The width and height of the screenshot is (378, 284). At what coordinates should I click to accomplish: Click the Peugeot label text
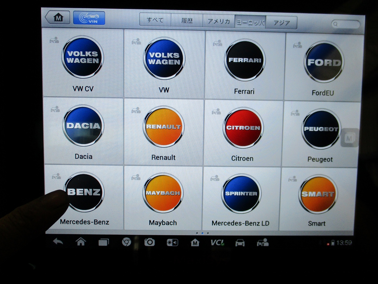click(320, 159)
